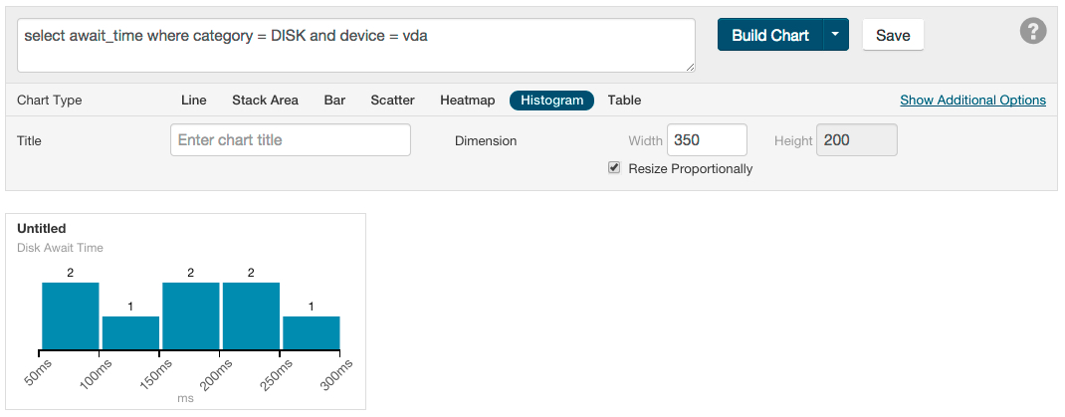Viewport: 1065px width, 417px height.
Task: Switch chart type to Stack Area
Action: [x=265, y=100]
